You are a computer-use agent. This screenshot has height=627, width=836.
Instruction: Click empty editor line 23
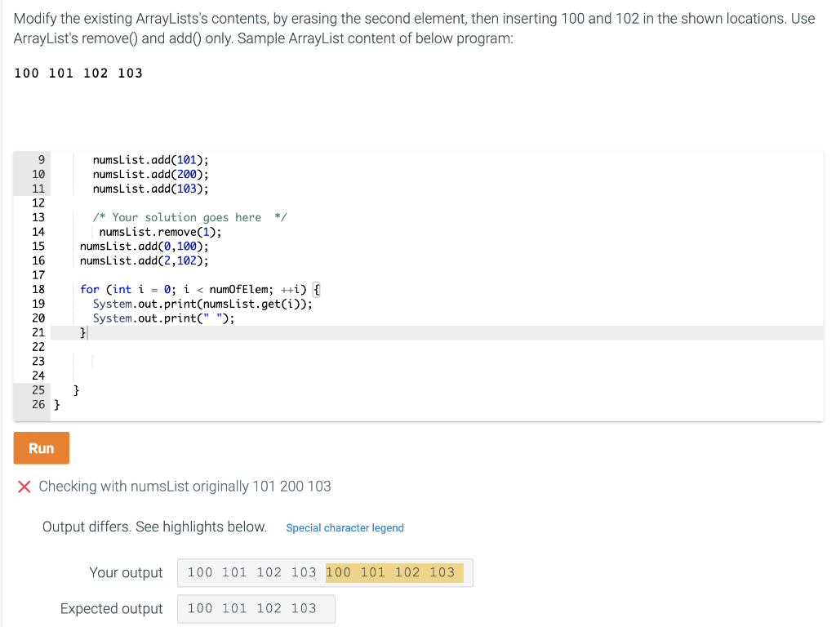[x=437, y=362]
